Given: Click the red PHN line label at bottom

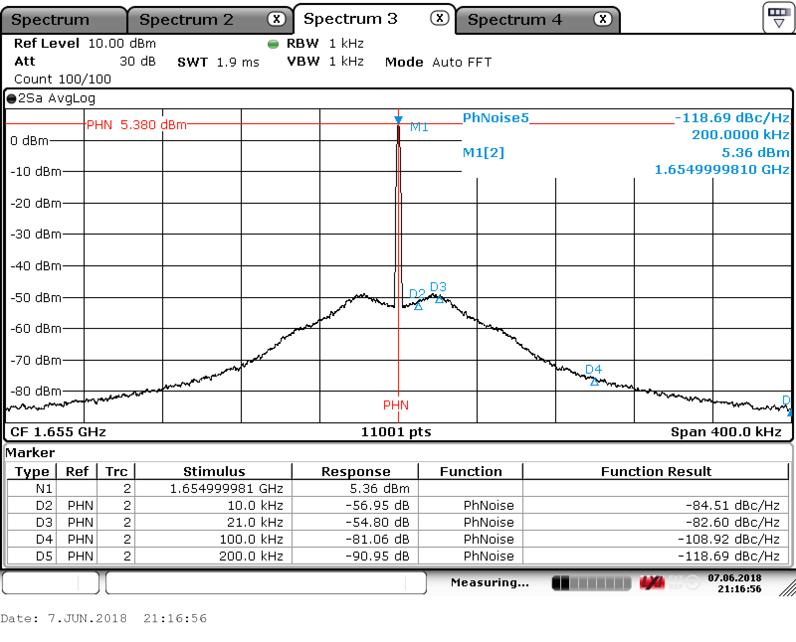Looking at the screenshot, I should coord(396,405).
